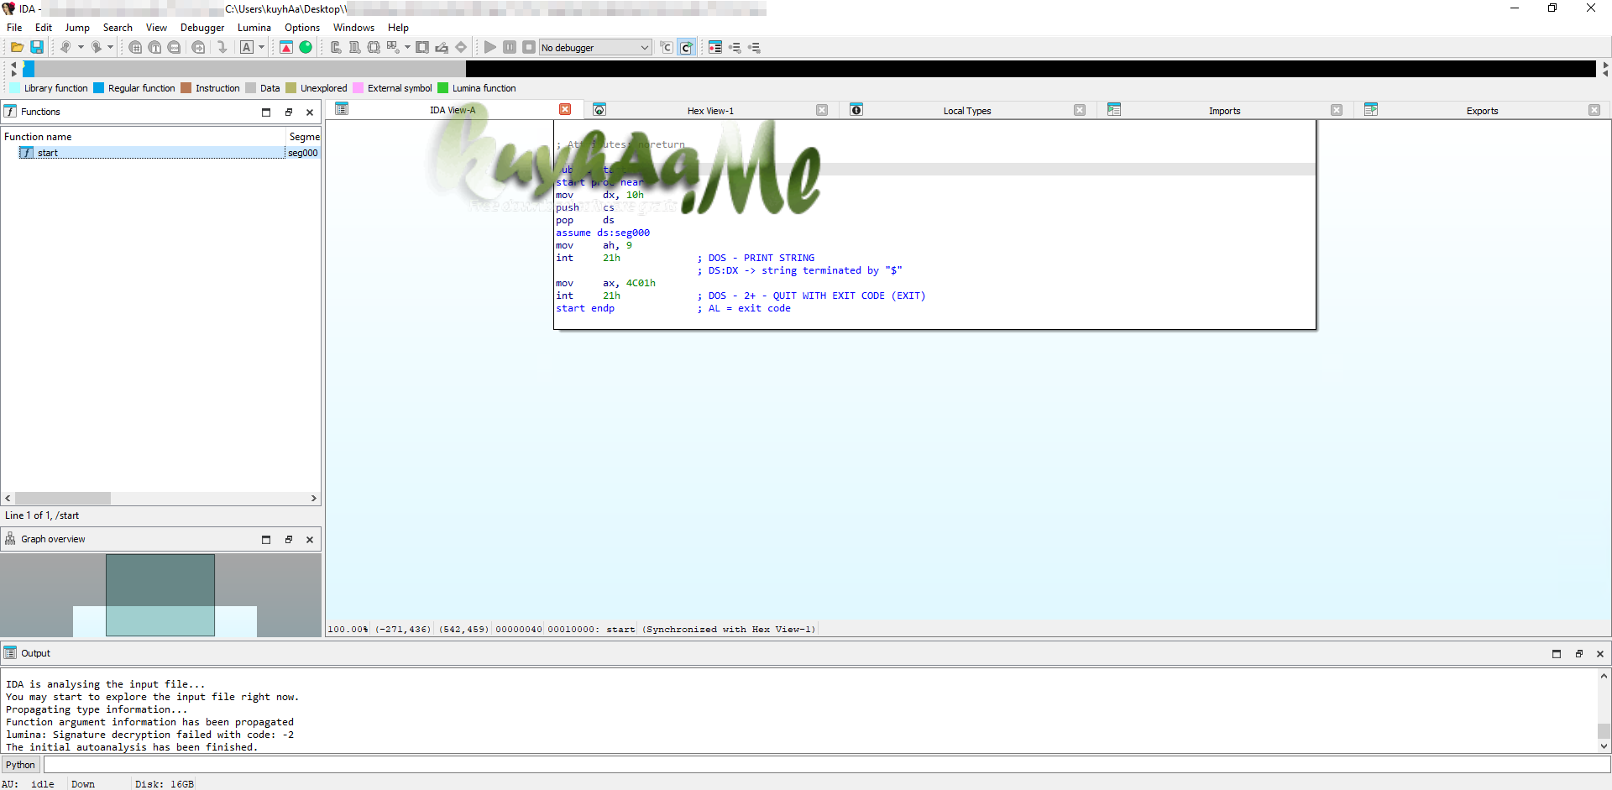Expand the dropdown next to the A icon
Image resolution: width=1612 pixels, height=790 pixels.
(x=261, y=47)
